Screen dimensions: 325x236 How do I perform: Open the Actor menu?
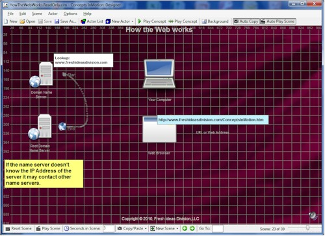coord(53,14)
